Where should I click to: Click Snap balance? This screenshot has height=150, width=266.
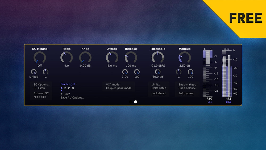point(187,88)
